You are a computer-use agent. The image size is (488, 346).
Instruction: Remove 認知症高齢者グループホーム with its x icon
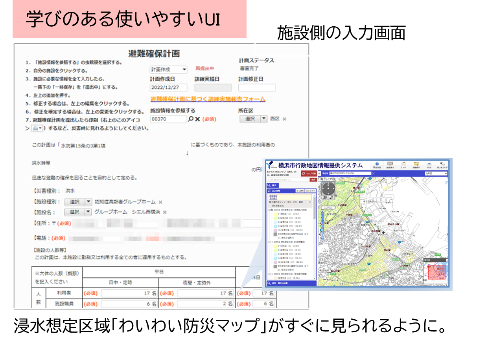(160, 202)
